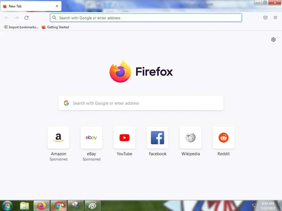Minimize the Firefox window

pyautogui.click(x=258, y=2)
